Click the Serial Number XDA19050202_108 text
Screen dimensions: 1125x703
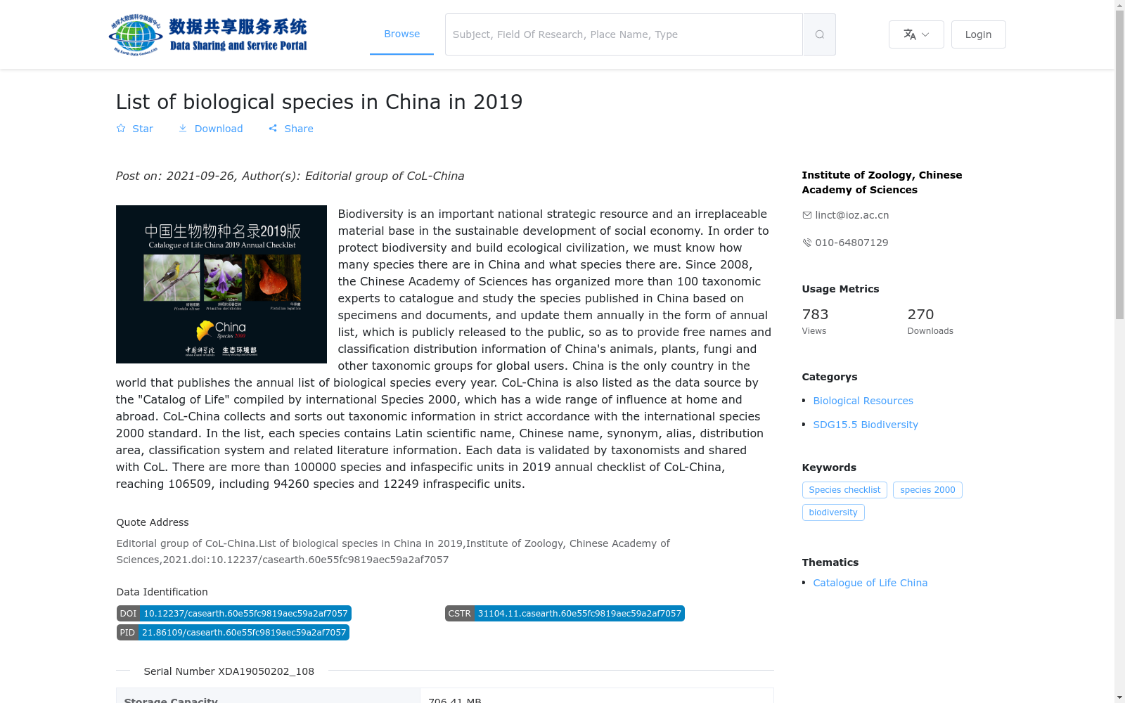point(229,671)
